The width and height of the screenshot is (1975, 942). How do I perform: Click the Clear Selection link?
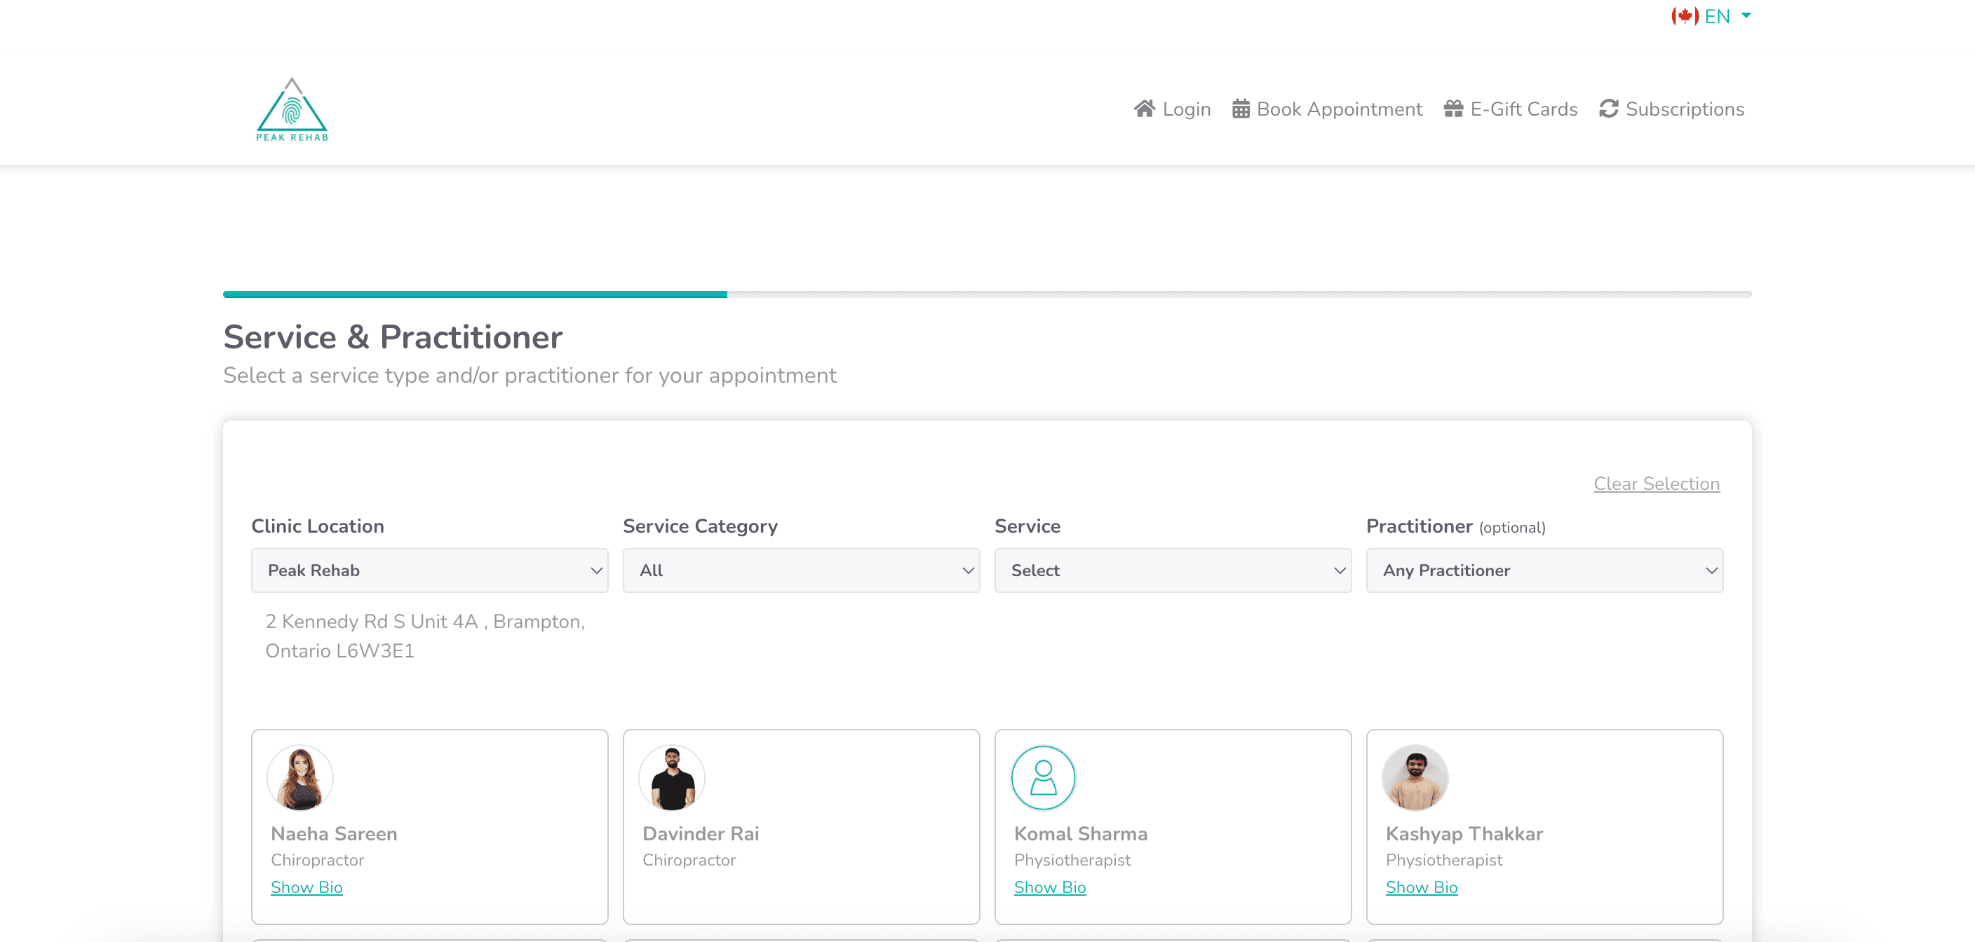click(1656, 484)
